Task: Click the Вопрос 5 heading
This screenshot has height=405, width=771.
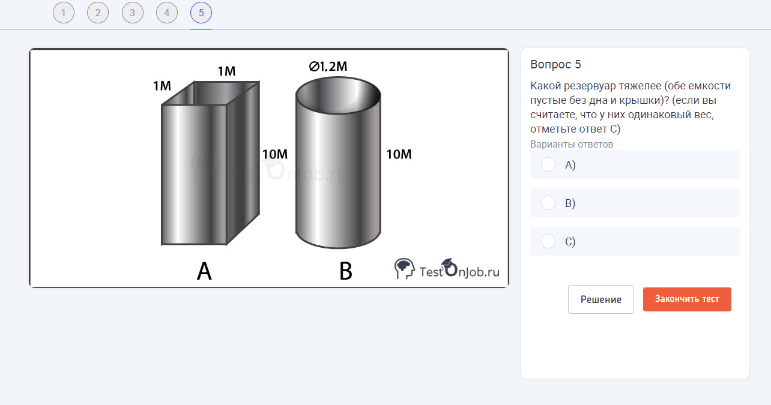Action: point(555,65)
